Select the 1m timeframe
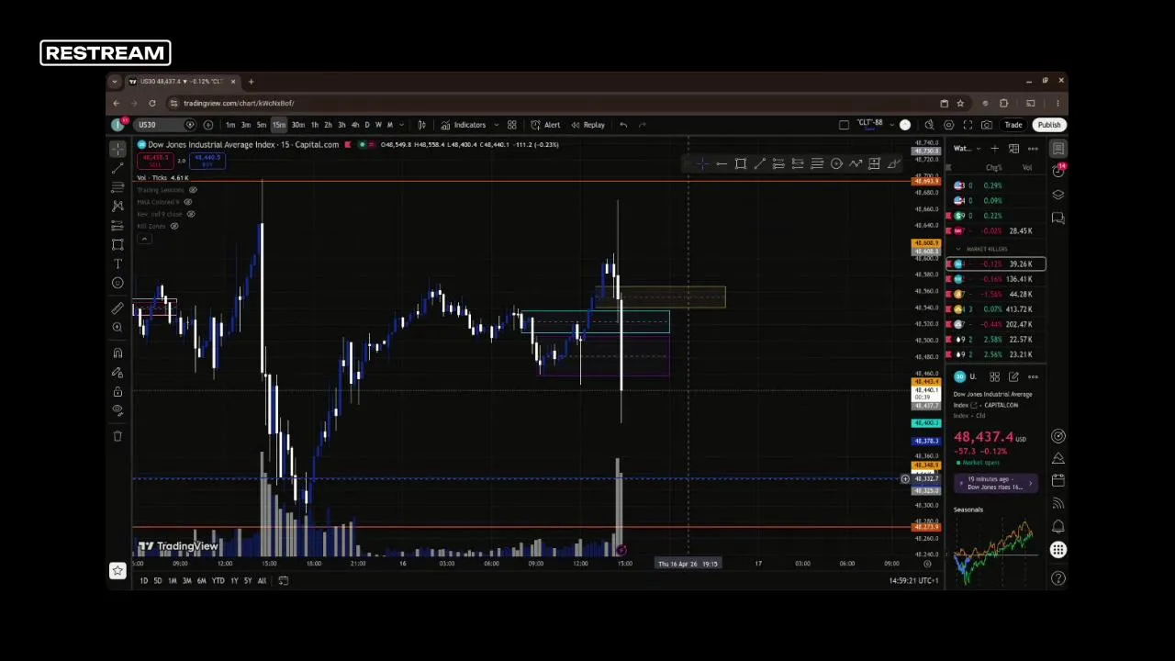This screenshot has height=661, width=1175. 230,125
